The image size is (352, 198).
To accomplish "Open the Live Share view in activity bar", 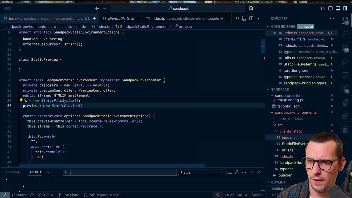I will tap(345, 116).
